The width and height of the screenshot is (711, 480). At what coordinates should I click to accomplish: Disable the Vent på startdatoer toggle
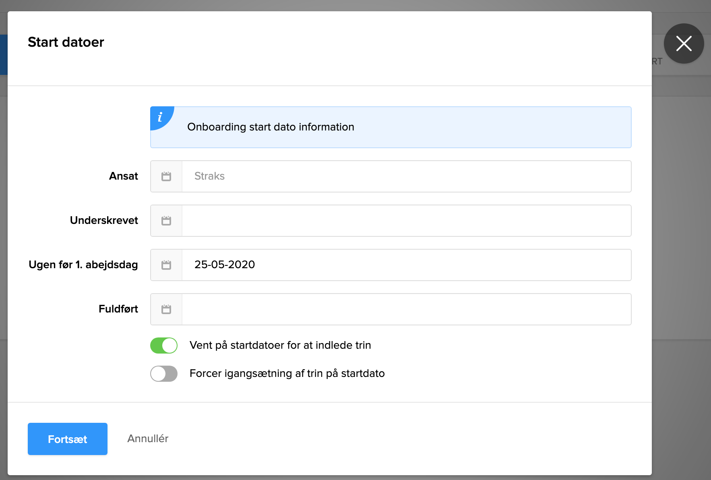(164, 346)
